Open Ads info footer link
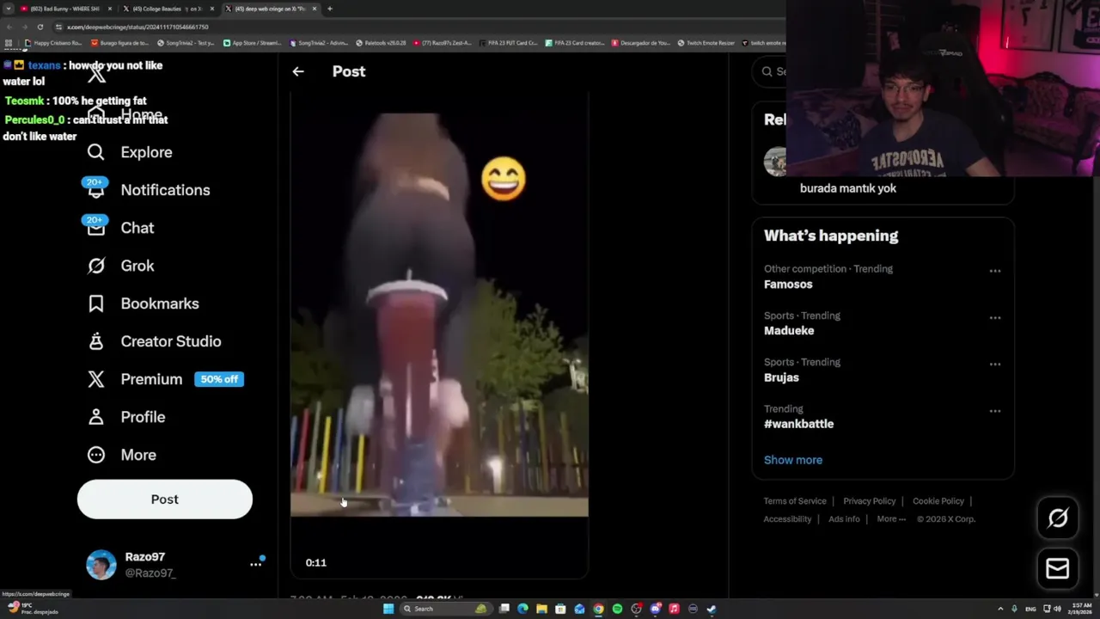Screen dimensions: 1100x619 click(844, 519)
